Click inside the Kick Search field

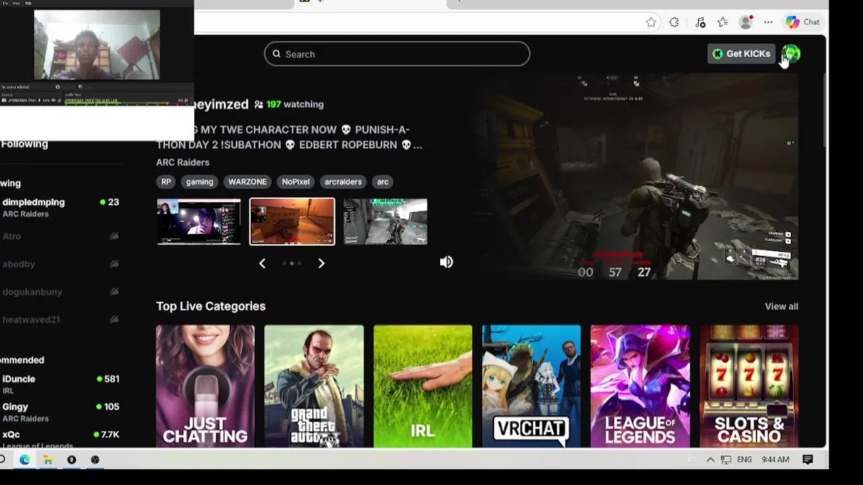point(397,54)
